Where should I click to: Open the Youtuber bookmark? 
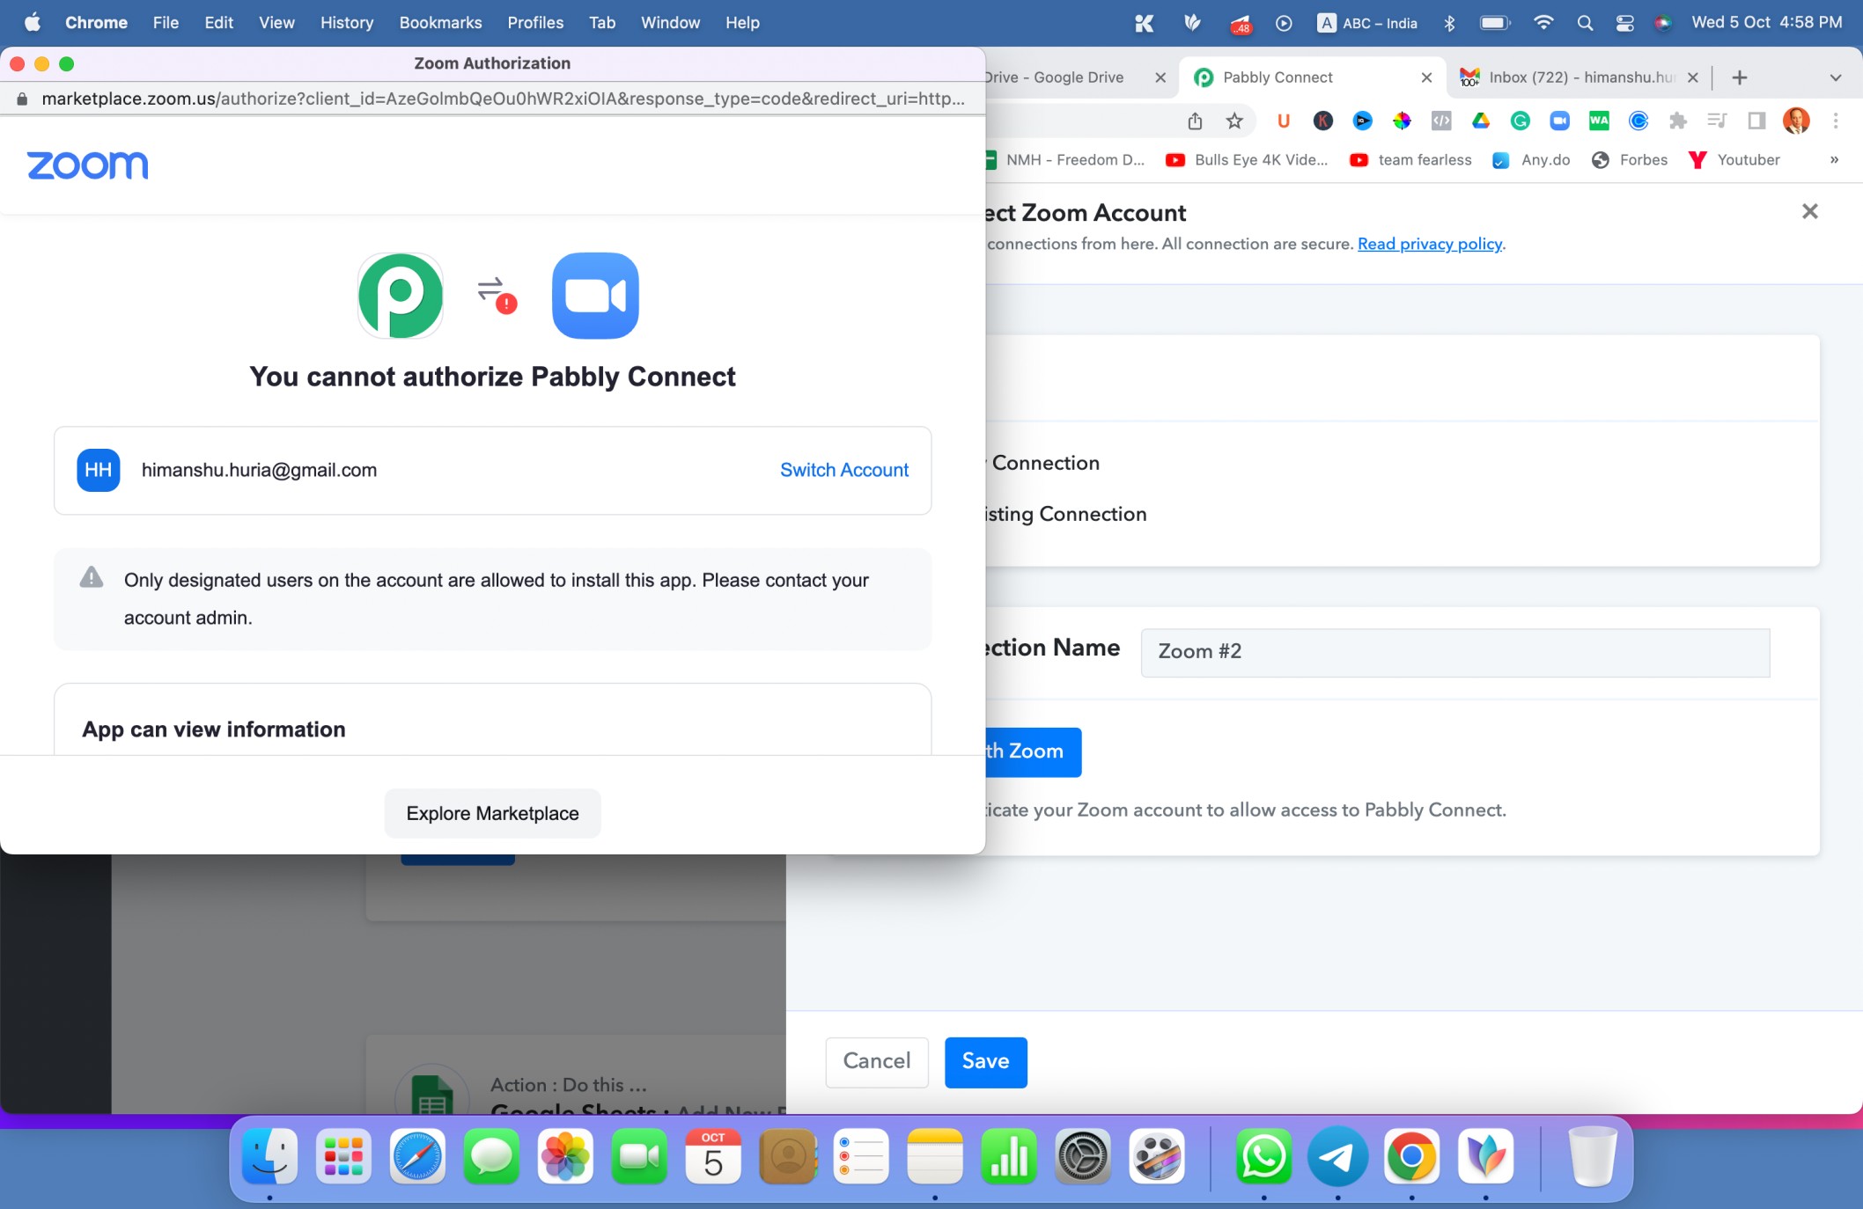click(1734, 160)
